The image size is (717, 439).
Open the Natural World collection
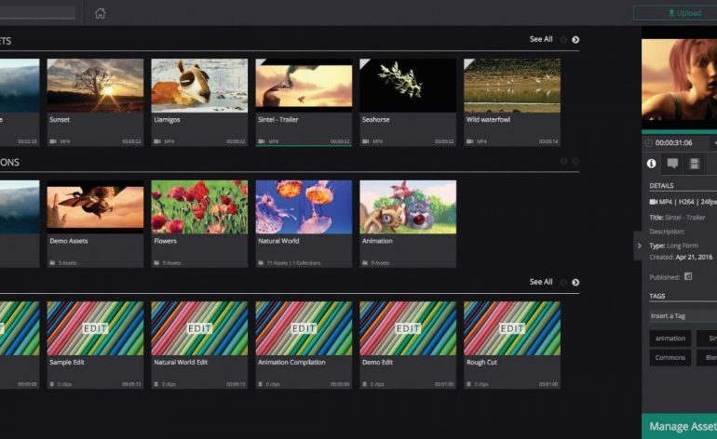click(x=304, y=206)
